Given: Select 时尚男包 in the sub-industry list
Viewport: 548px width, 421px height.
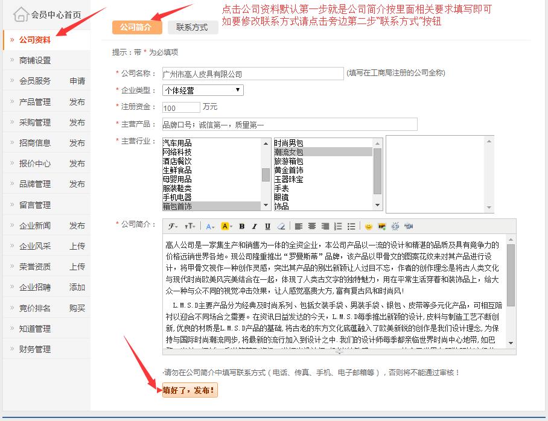Looking at the screenshot, I should click(x=288, y=143).
